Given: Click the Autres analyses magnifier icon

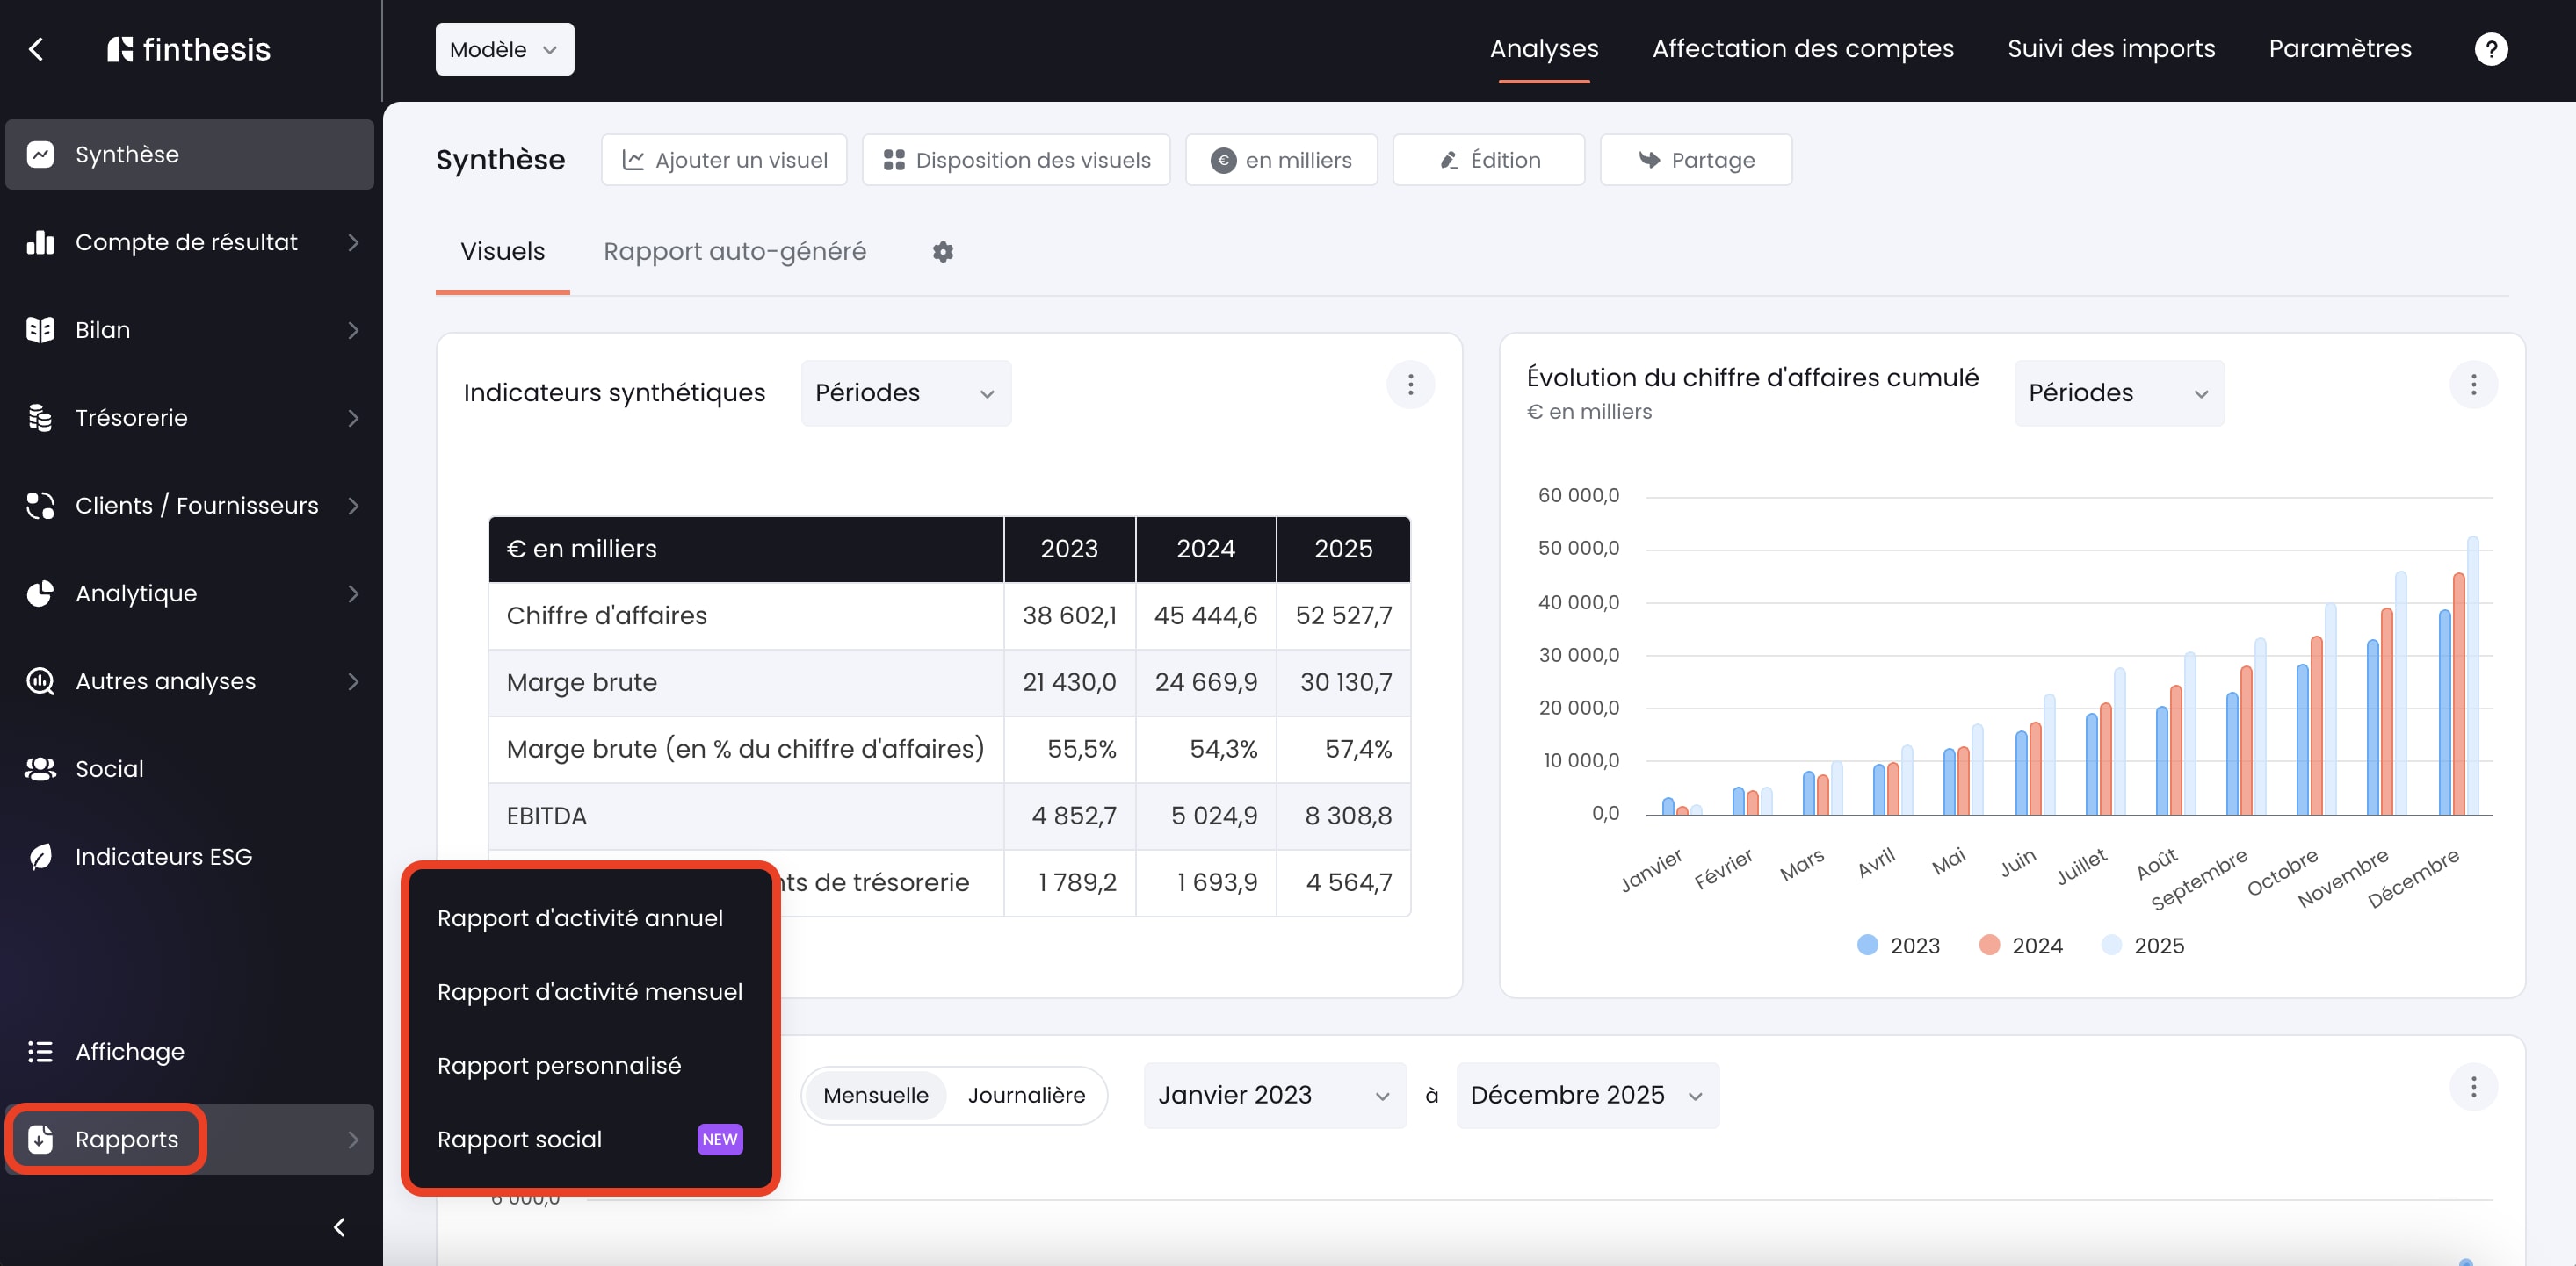Looking at the screenshot, I should click(x=40, y=681).
